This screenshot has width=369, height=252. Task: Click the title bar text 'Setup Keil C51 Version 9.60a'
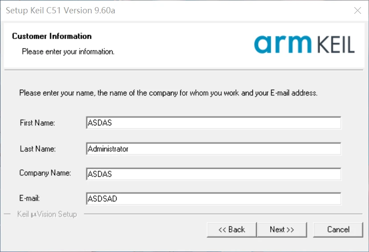coord(60,10)
